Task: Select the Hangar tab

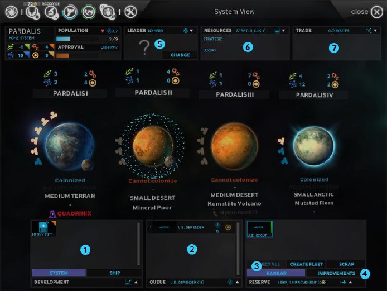Action: pyautogui.click(x=276, y=273)
